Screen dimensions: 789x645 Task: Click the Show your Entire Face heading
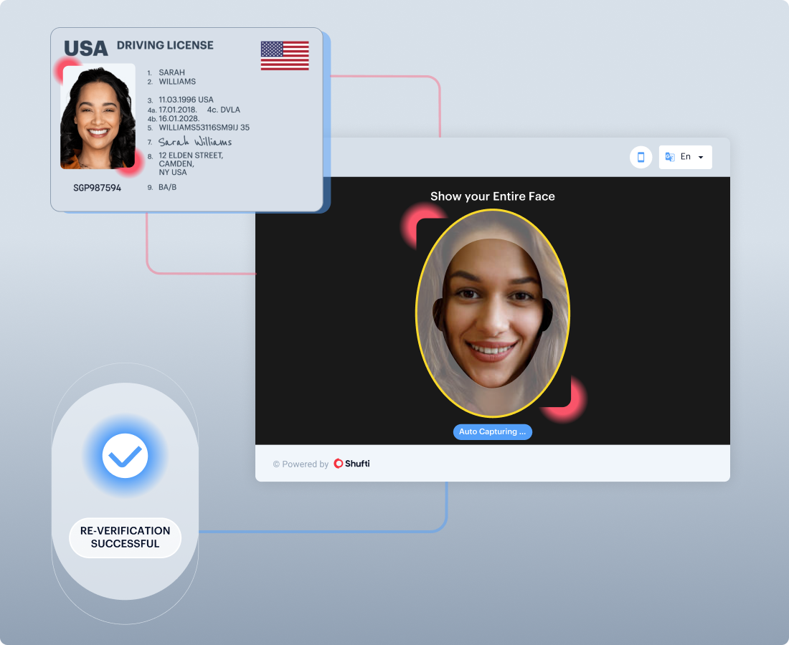tap(493, 196)
